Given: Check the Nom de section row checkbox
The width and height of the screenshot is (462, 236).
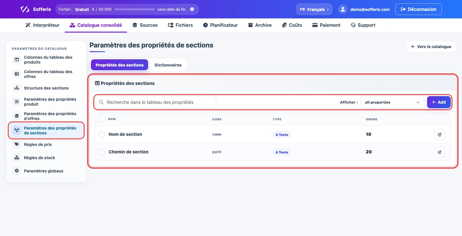Looking at the screenshot, I should 102,134.
